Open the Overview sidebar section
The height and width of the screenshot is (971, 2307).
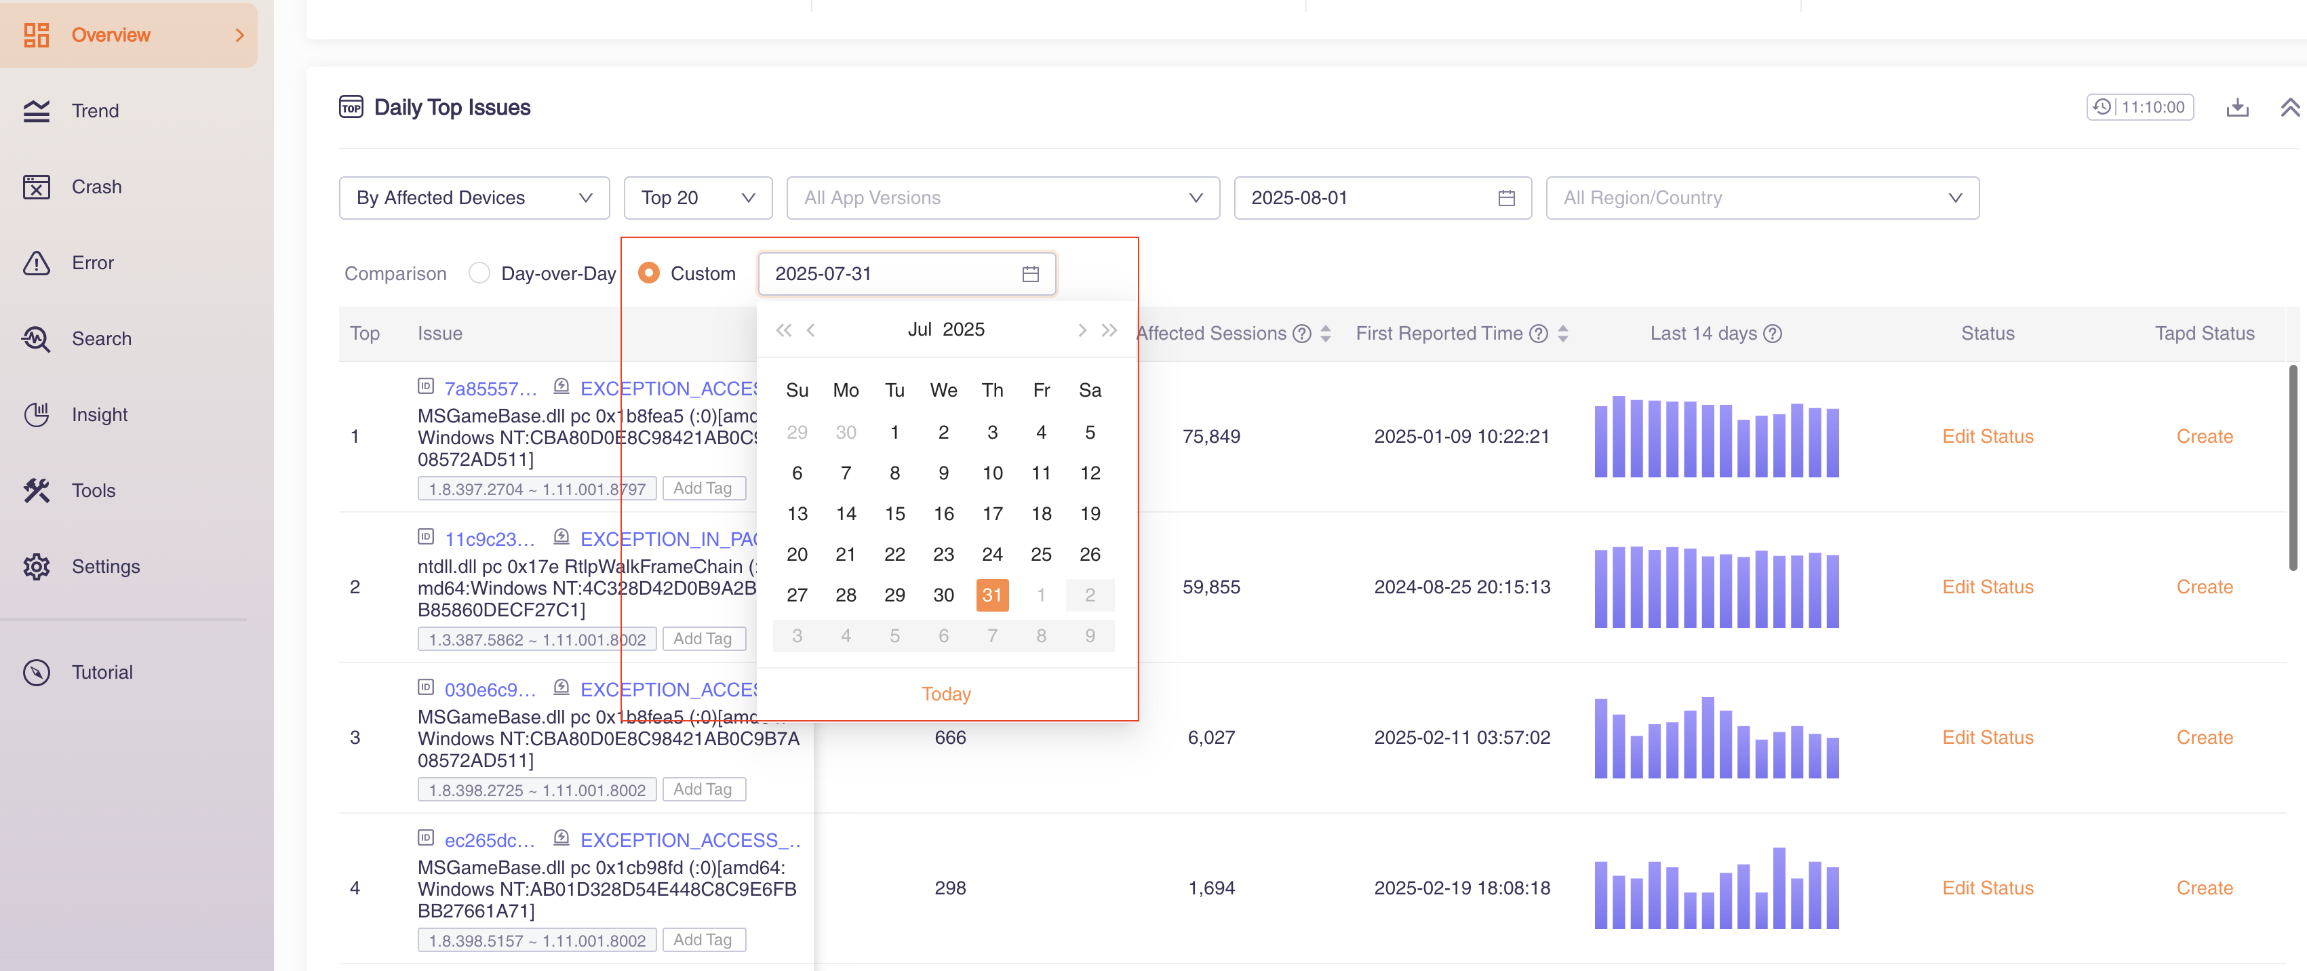pyautogui.click(x=129, y=35)
